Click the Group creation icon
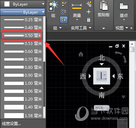Screen dimensions: 136x128 tap(53, 6)
